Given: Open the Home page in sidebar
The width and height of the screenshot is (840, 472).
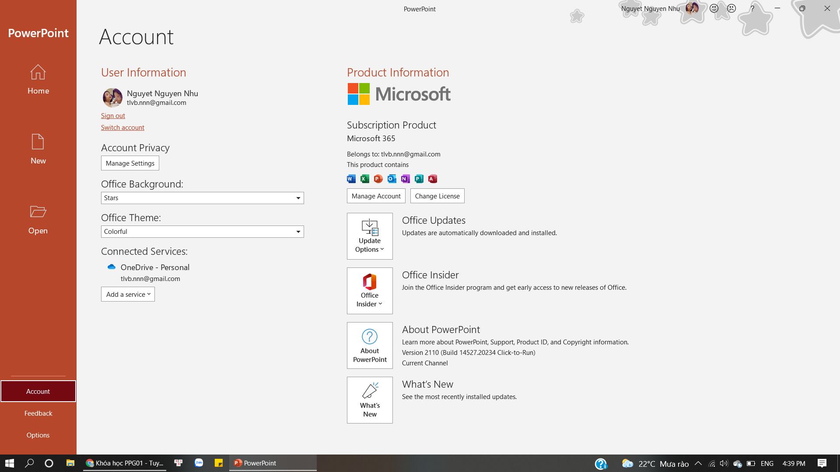Looking at the screenshot, I should [38, 80].
